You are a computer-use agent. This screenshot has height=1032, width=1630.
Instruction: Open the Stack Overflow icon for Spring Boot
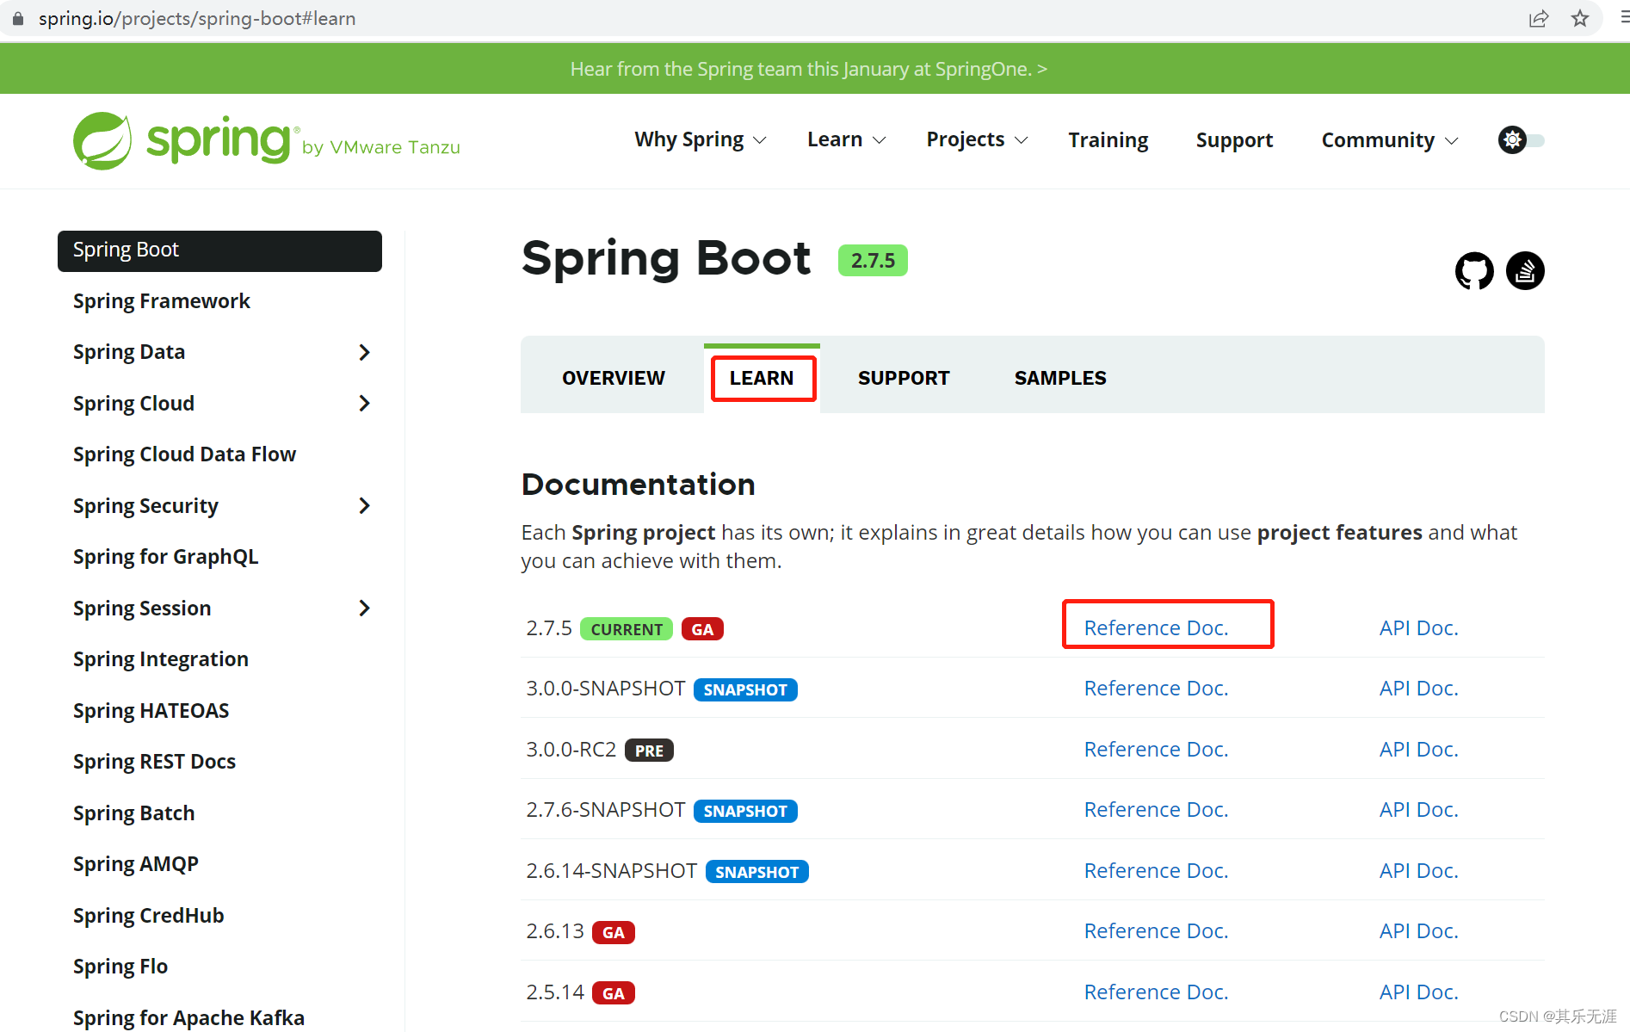coord(1525,271)
